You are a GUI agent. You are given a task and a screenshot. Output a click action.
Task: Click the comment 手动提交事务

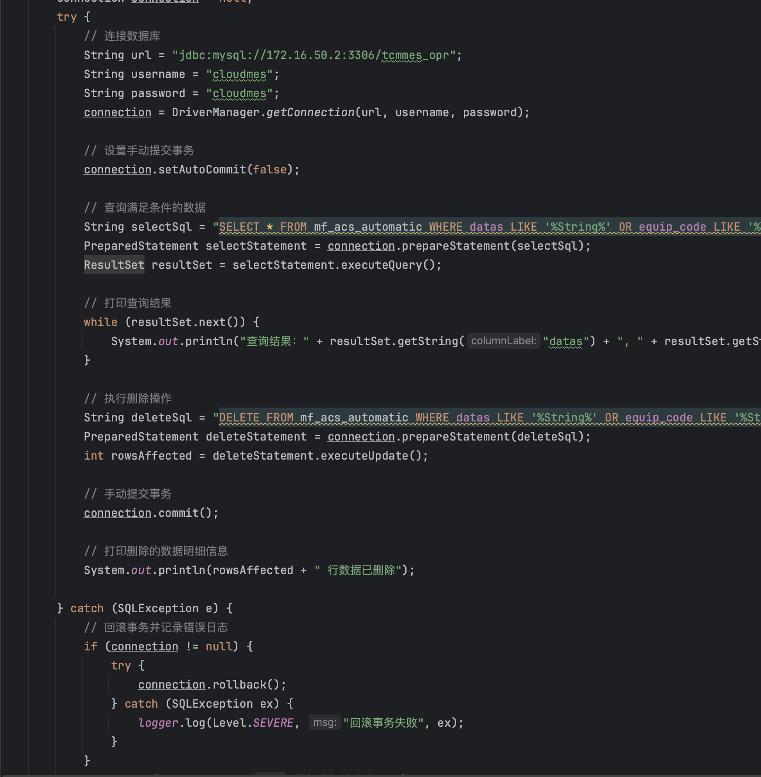(x=128, y=494)
